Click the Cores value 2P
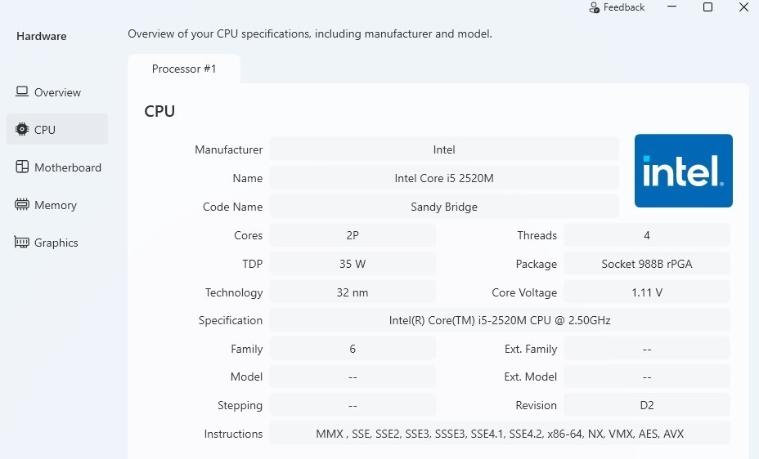The width and height of the screenshot is (759, 459). click(353, 235)
